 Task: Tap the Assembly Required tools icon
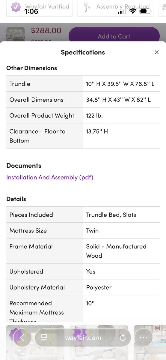pos(87,7)
